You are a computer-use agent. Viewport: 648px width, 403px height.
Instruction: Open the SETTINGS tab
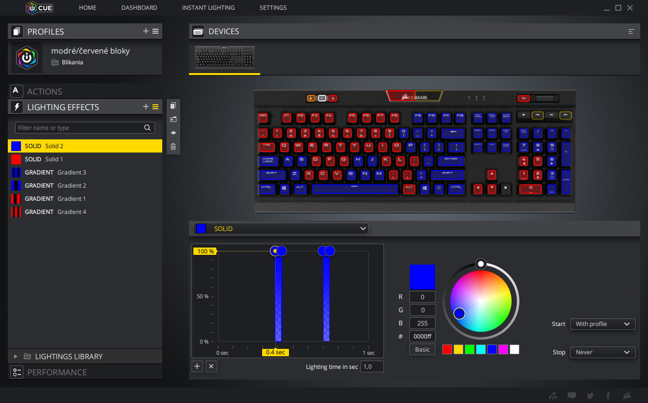[273, 8]
